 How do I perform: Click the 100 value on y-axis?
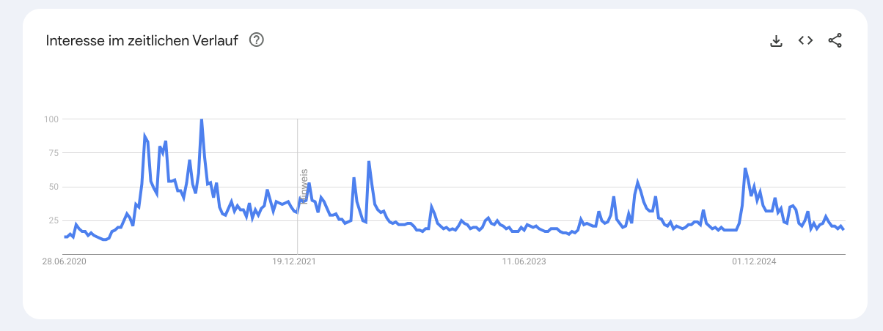click(51, 119)
